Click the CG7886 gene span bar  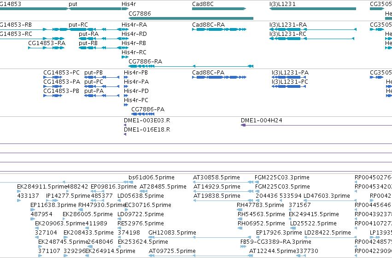(x=191, y=18)
